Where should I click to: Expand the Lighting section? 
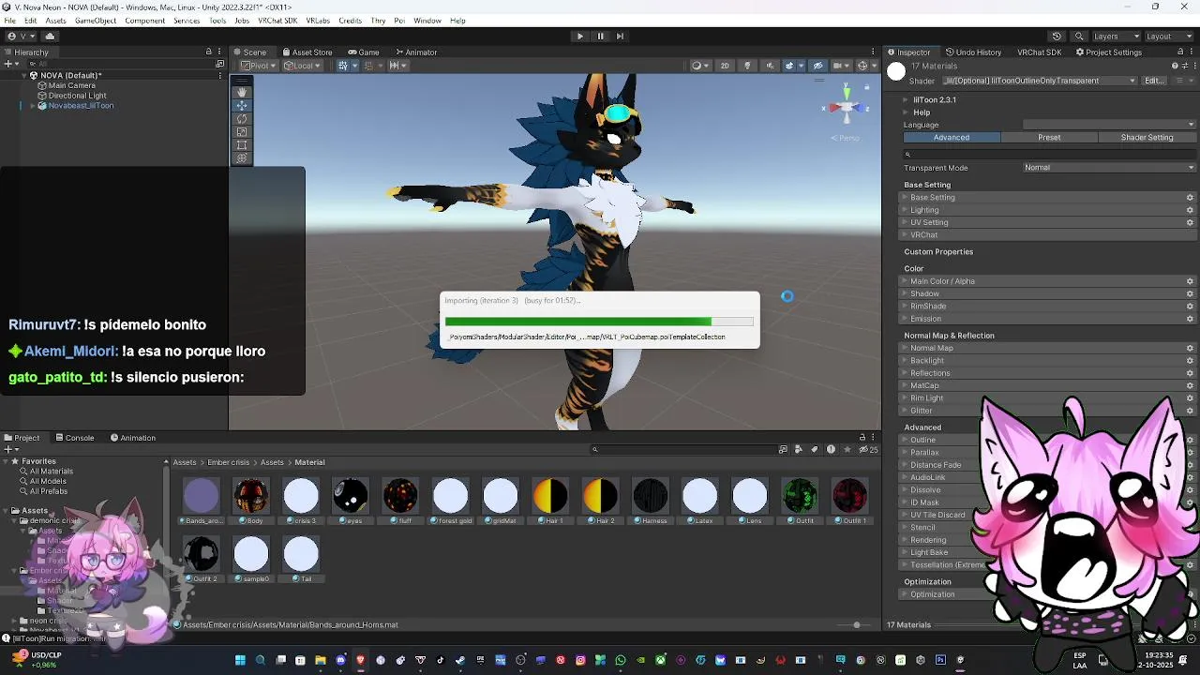pyautogui.click(x=1049, y=210)
